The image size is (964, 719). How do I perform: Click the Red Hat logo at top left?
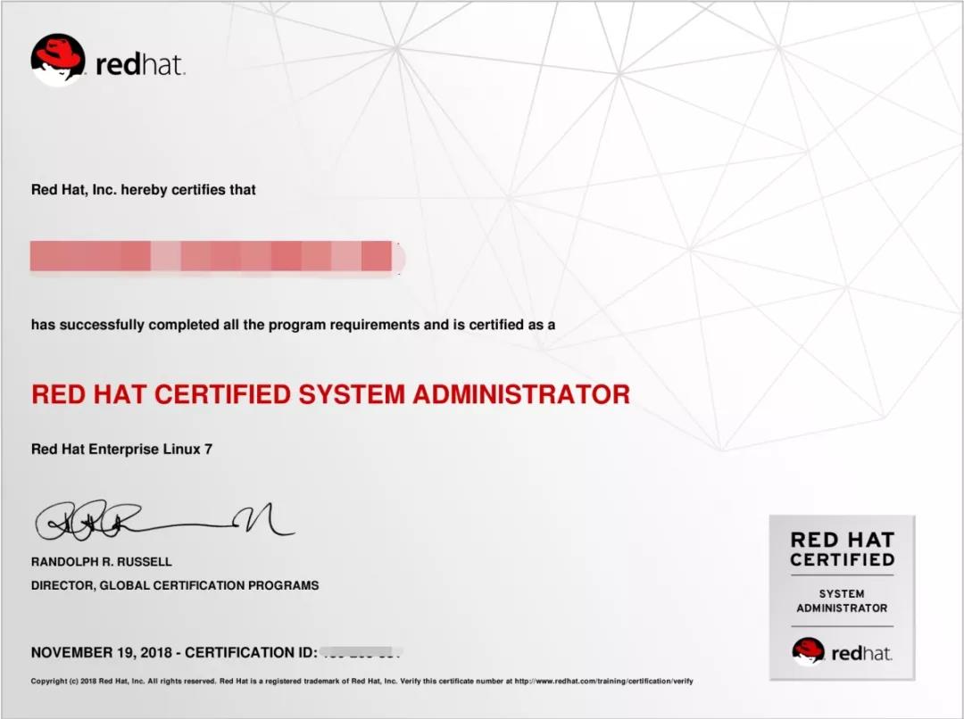pyautogui.click(x=58, y=60)
